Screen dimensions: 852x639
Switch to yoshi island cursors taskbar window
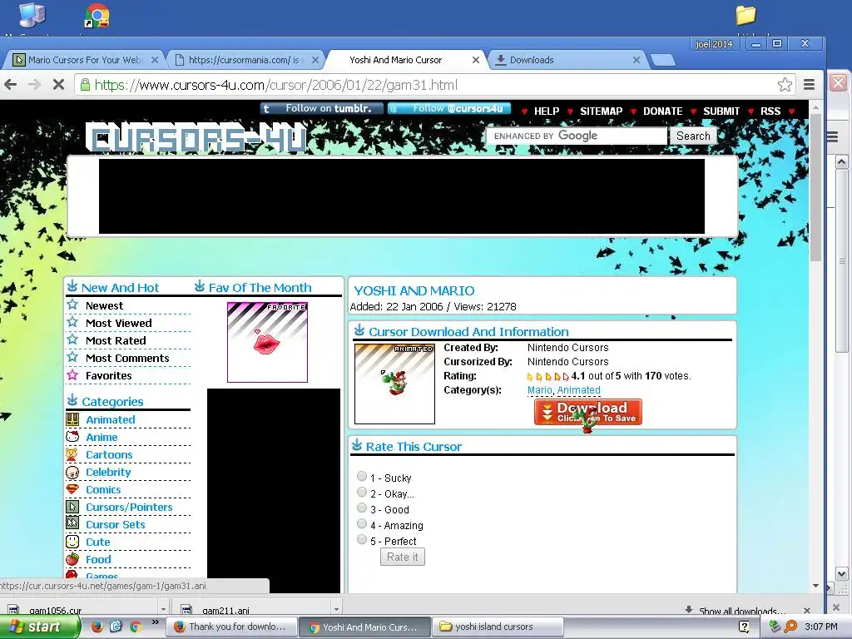(x=498, y=627)
